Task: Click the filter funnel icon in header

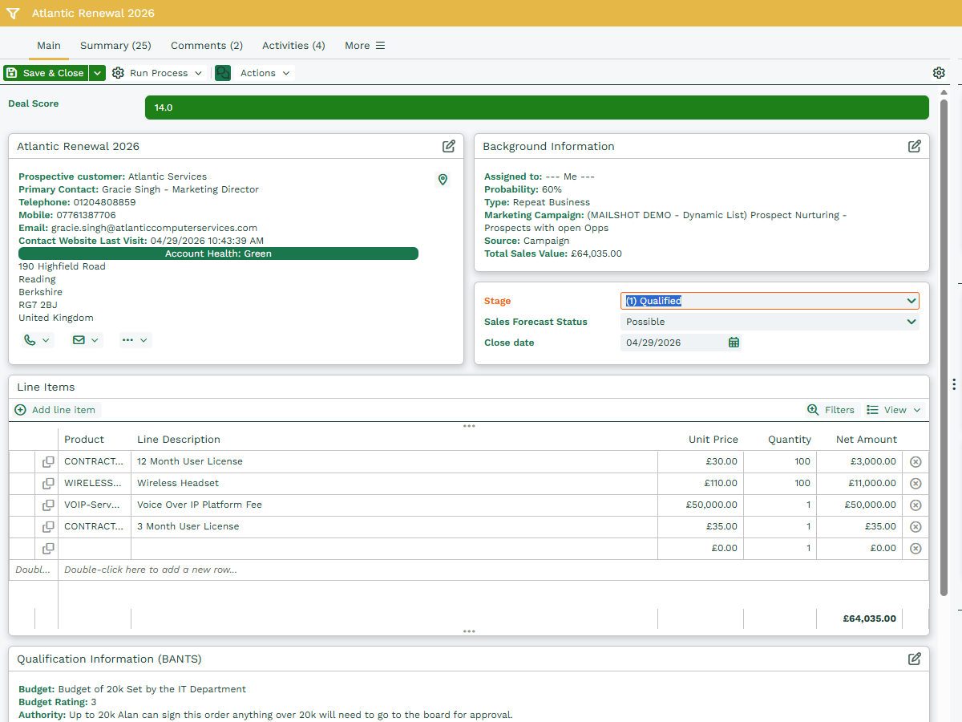Action: 12,14
